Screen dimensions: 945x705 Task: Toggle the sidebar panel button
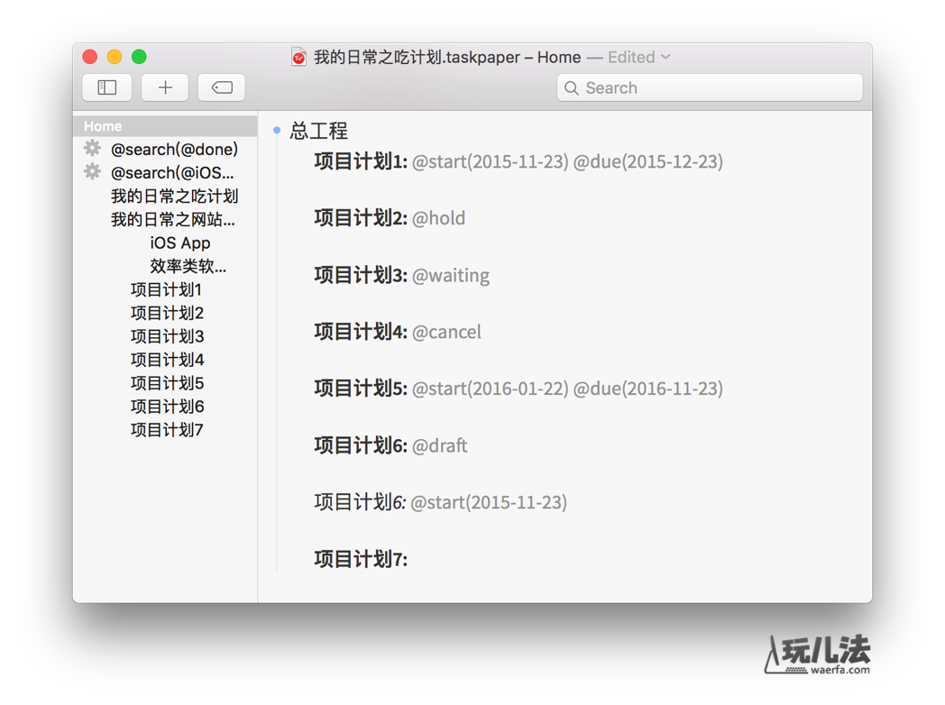107,87
